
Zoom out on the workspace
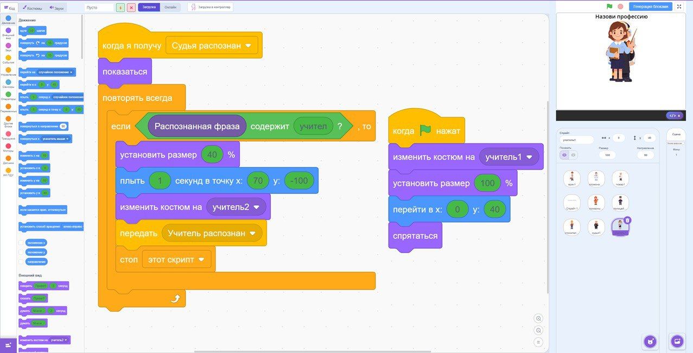pos(538,330)
